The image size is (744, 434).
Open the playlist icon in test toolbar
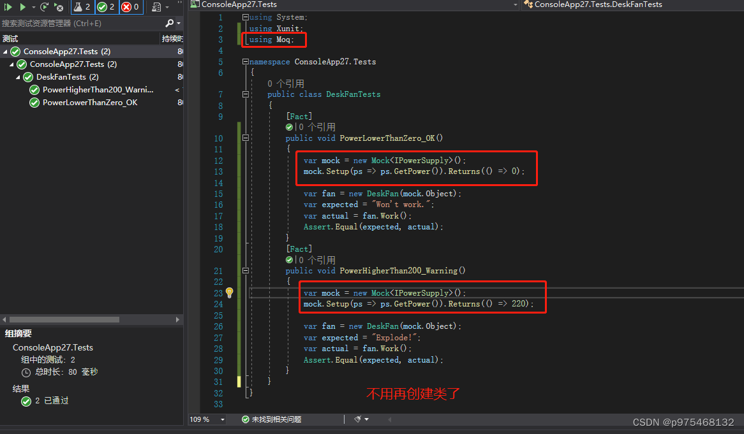156,7
